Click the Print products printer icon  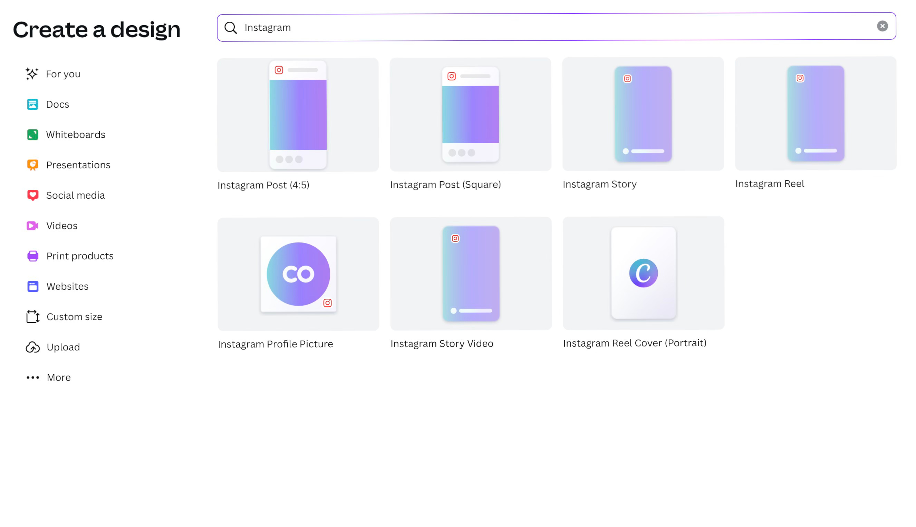tap(32, 256)
